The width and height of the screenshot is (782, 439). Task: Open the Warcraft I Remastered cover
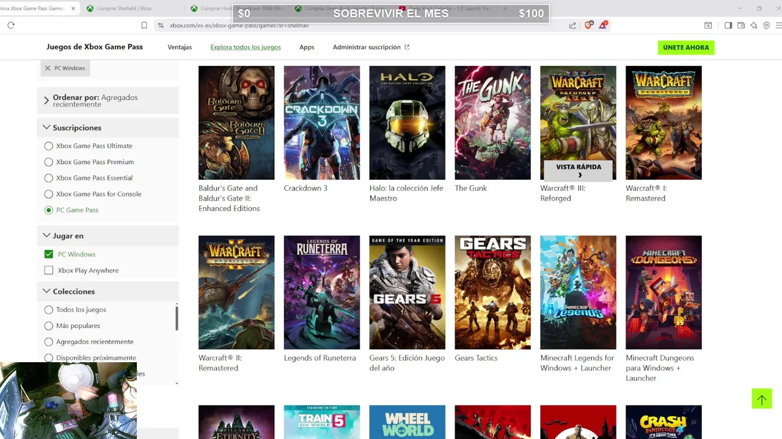663,123
